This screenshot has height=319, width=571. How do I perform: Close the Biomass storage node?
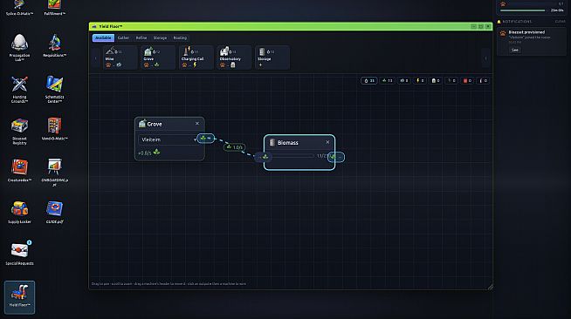(327, 142)
